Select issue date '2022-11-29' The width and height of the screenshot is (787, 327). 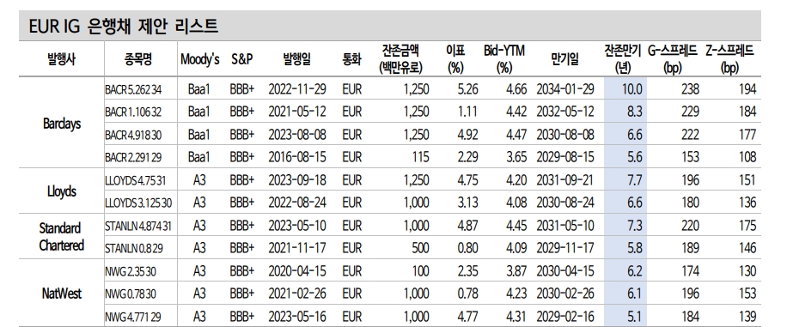tap(297, 90)
